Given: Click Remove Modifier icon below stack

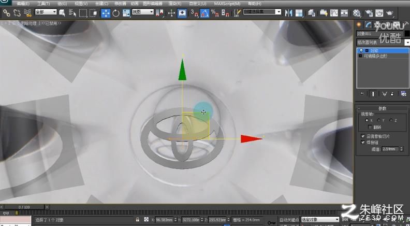Looking at the screenshot, I should pos(392,94).
